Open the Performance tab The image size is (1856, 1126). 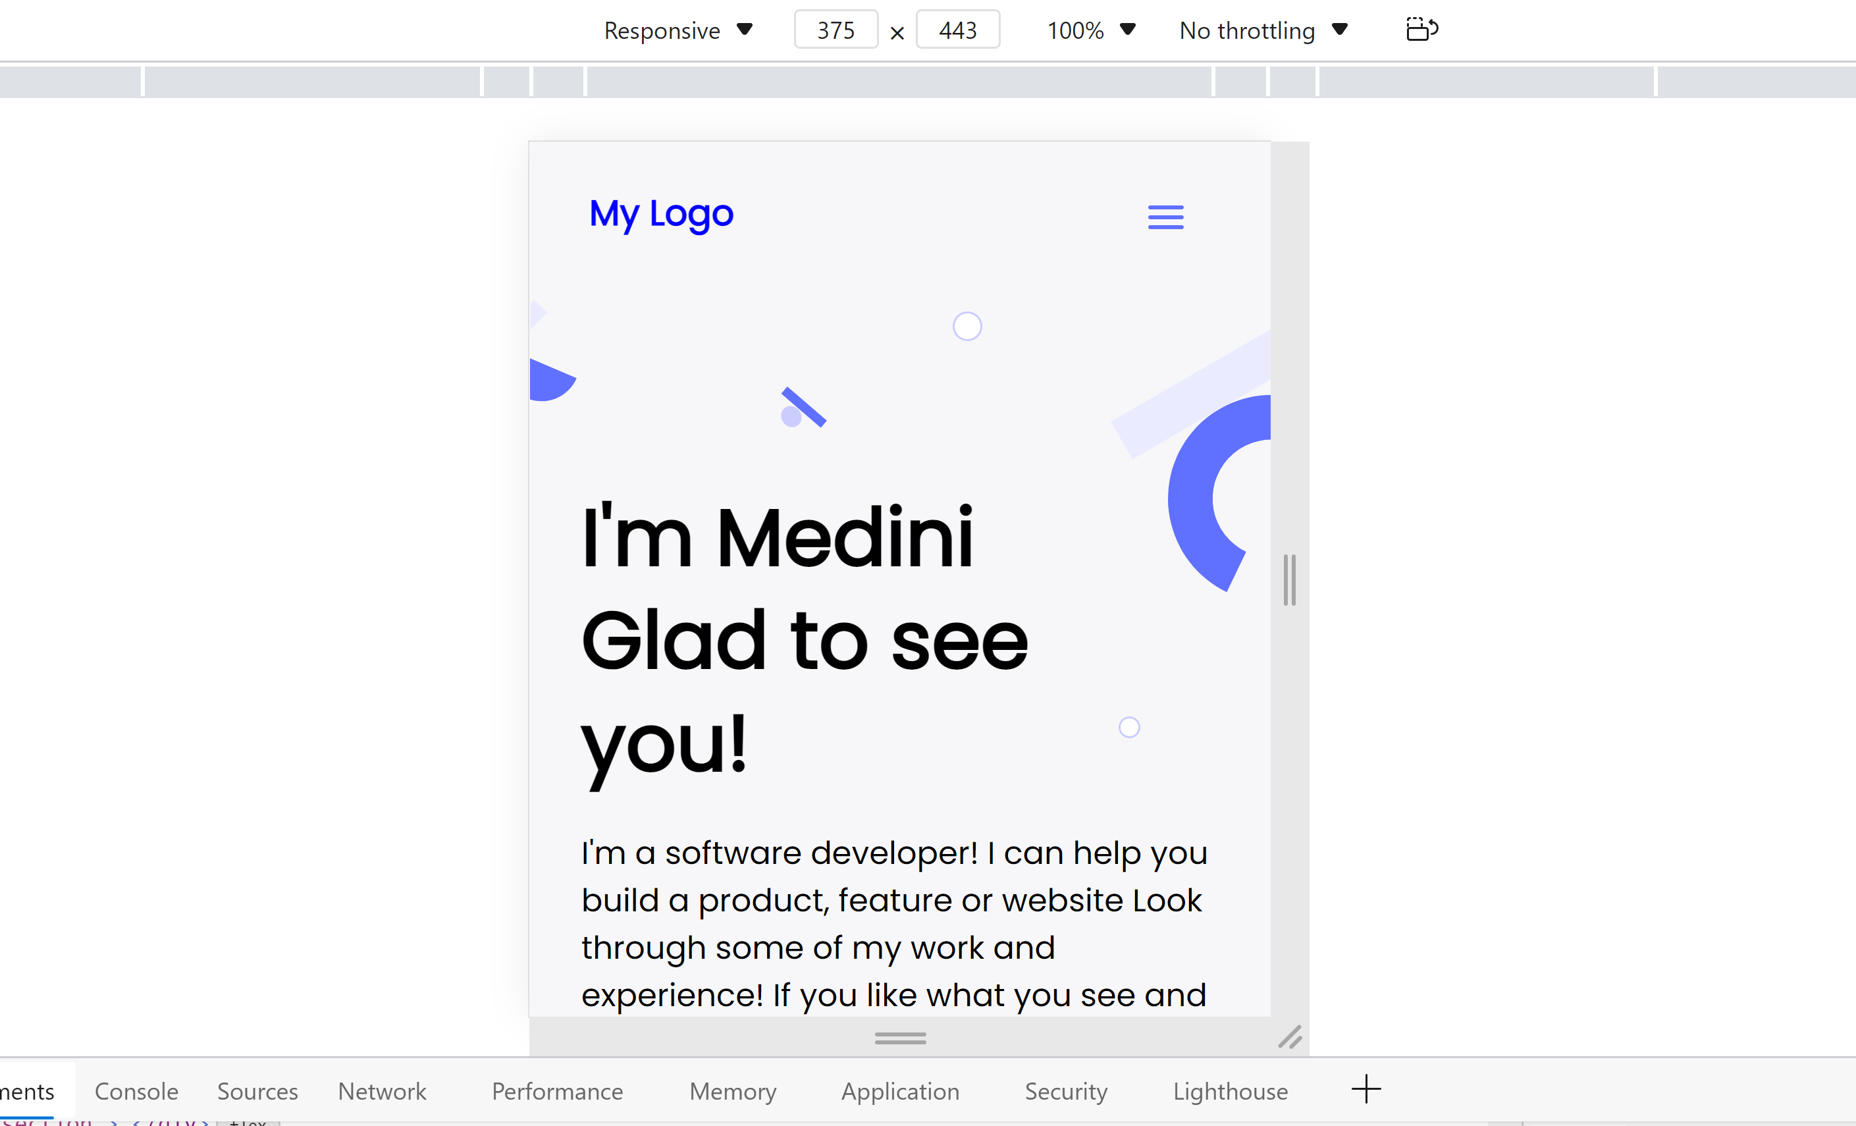pos(558,1090)
